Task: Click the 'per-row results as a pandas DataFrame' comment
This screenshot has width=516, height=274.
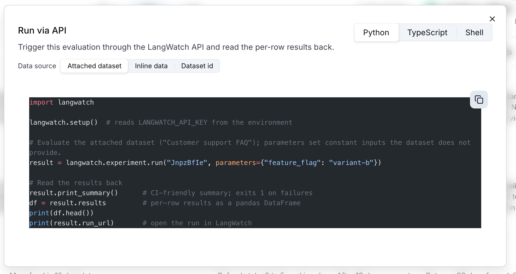Action: [222, 203]
